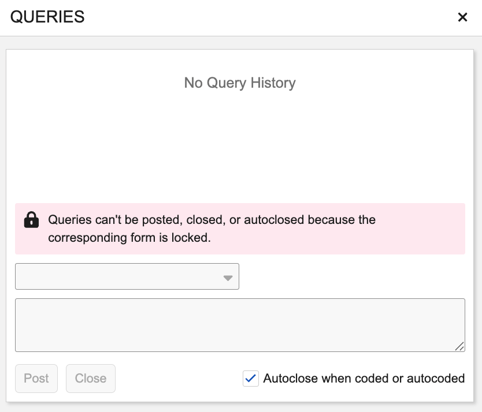
Task: Select the "No Query History" text
Action: pyautogui.click(x=240, y=83)
